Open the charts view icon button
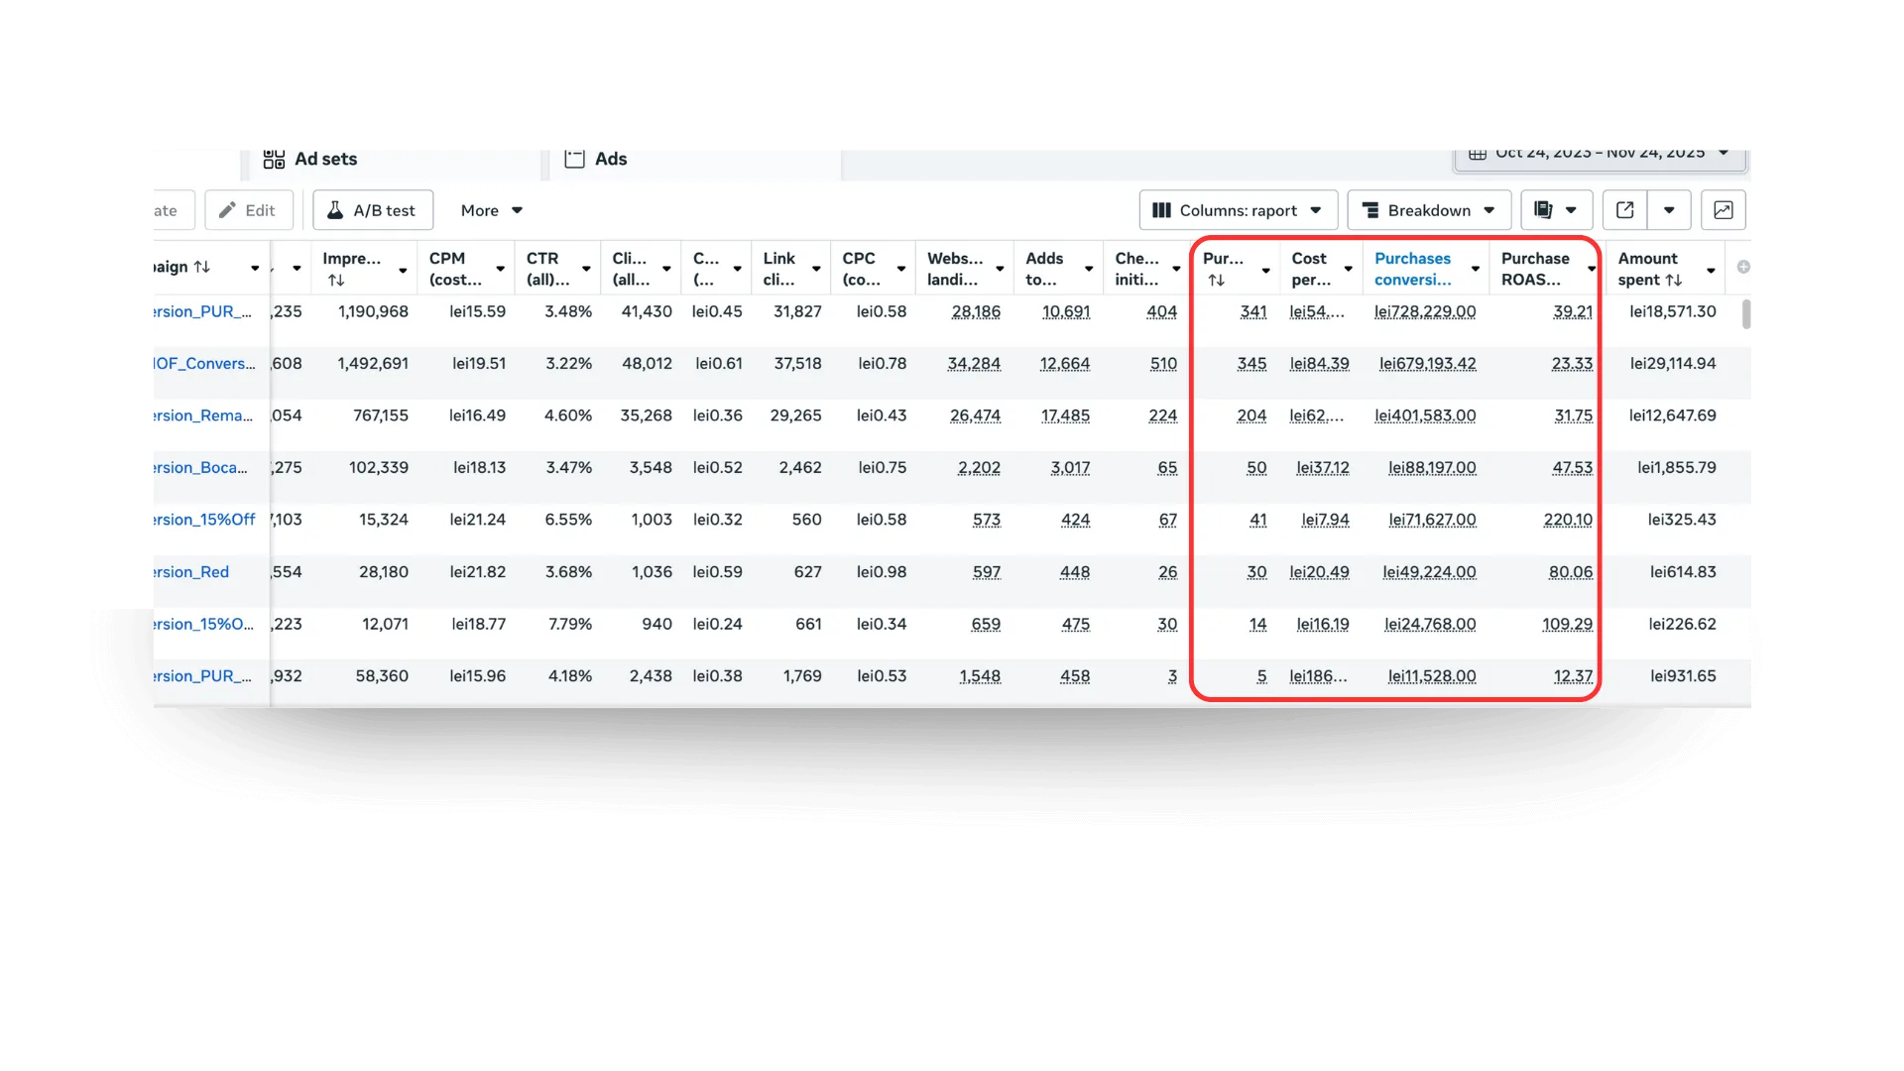 point(1723,210)
